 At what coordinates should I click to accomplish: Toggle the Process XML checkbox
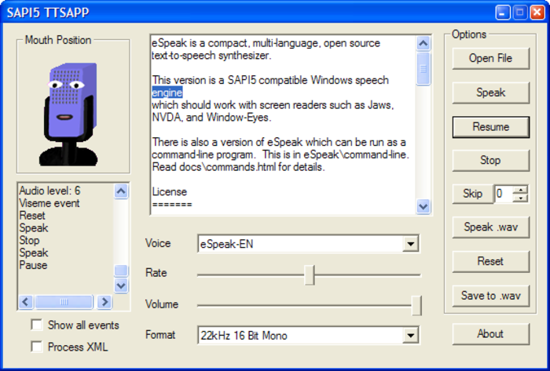(37, 347)
